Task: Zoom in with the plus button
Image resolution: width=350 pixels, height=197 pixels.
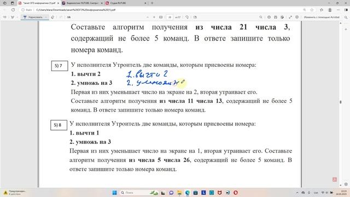Action: 154,17
